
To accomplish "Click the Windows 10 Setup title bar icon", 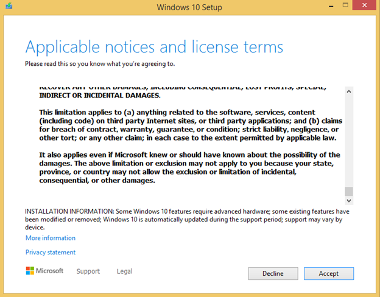I will (x=9, y=6).
